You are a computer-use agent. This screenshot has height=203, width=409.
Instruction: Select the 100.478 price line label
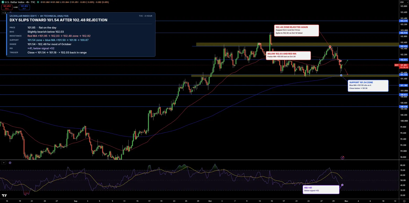(x=404, y=107)
